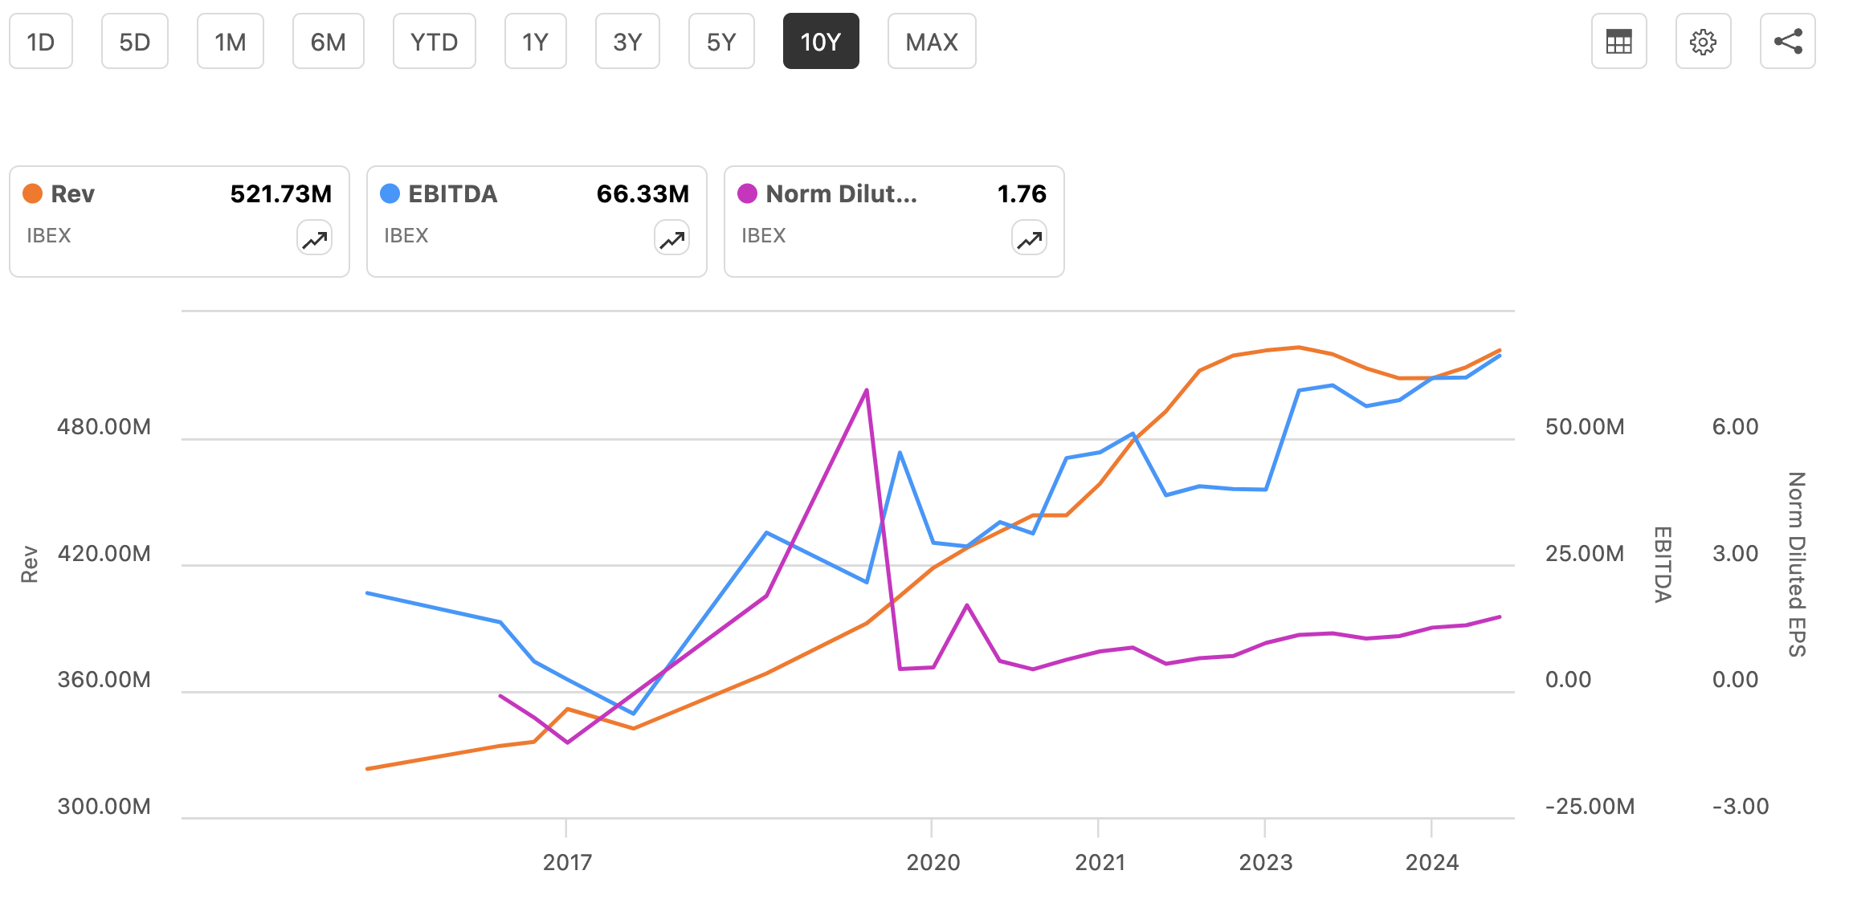Image resolution: width=1849 pixels, height=899 pixels.
Task: Open the data table view icon
Action: coord(1619,41)
